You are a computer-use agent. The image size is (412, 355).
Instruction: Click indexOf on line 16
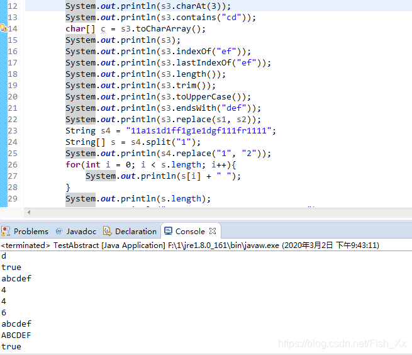(193, 51)
